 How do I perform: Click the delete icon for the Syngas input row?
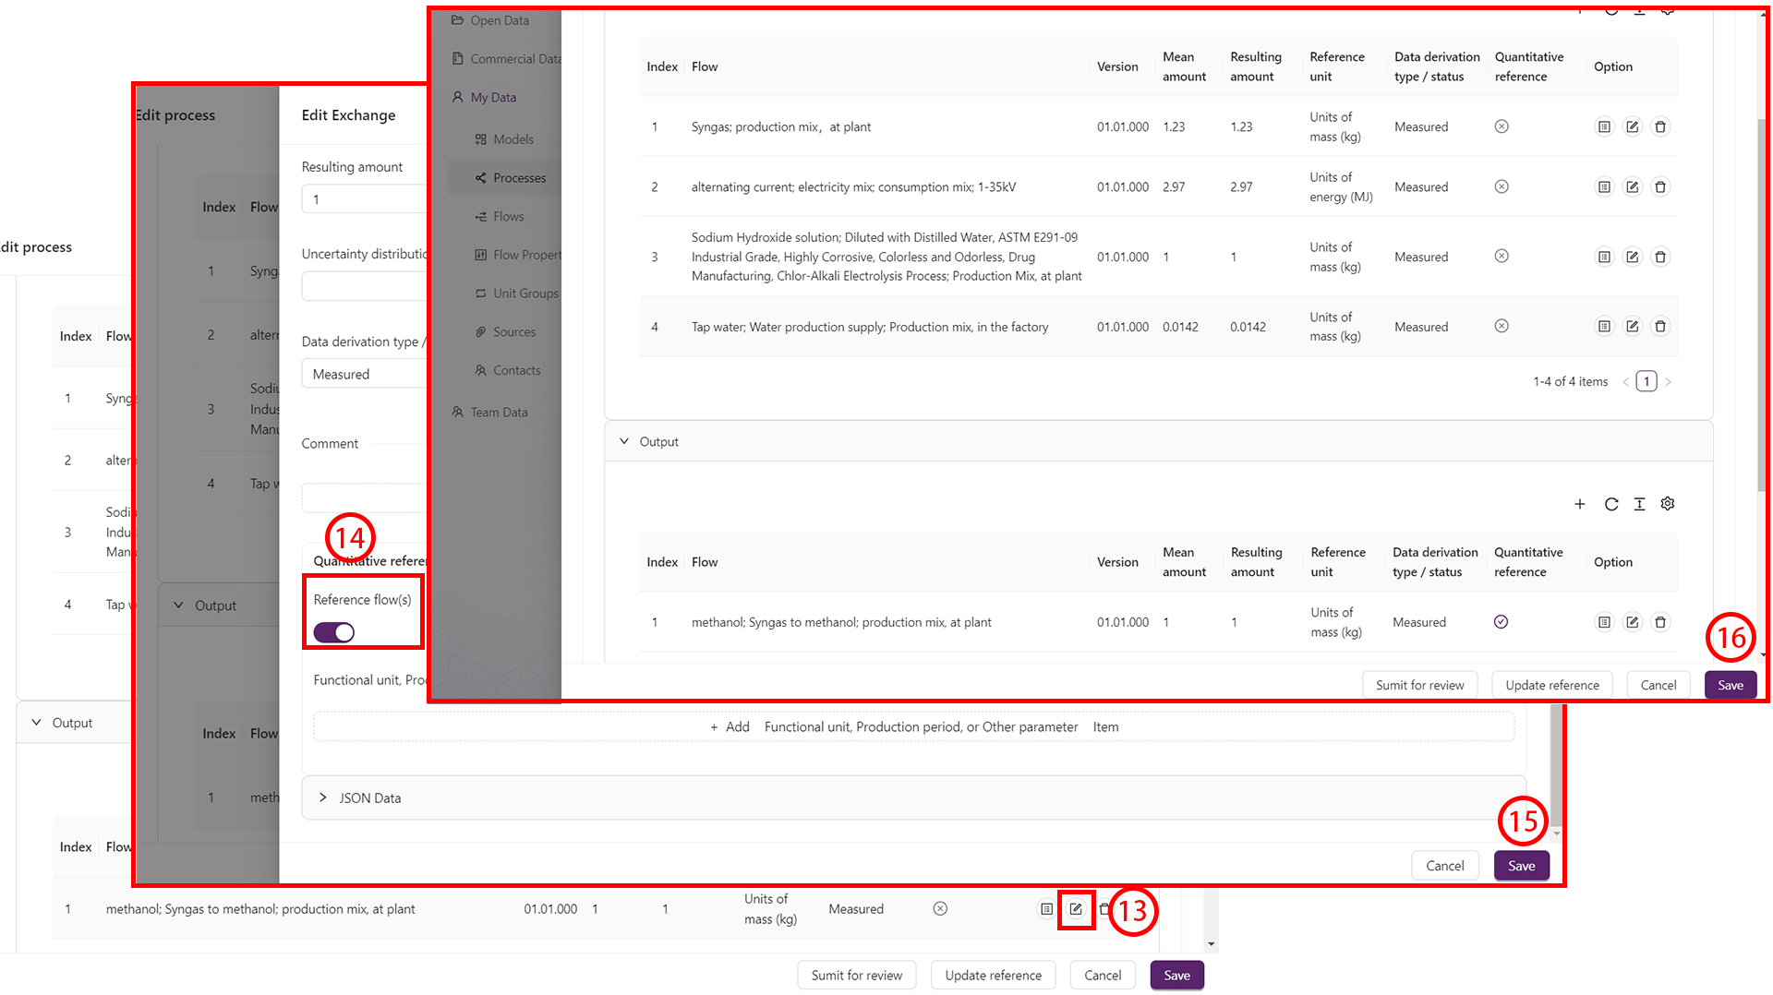click(x=1659, y=127)
